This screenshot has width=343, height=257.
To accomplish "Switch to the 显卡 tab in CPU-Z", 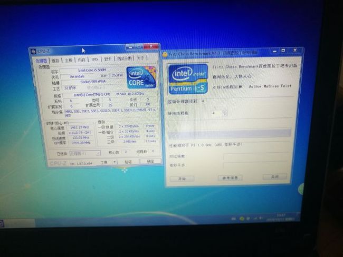I will point(108,59).
